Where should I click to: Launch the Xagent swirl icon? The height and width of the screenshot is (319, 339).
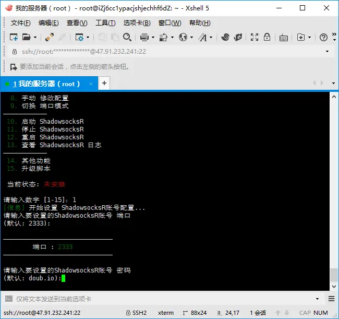(225, 37)
